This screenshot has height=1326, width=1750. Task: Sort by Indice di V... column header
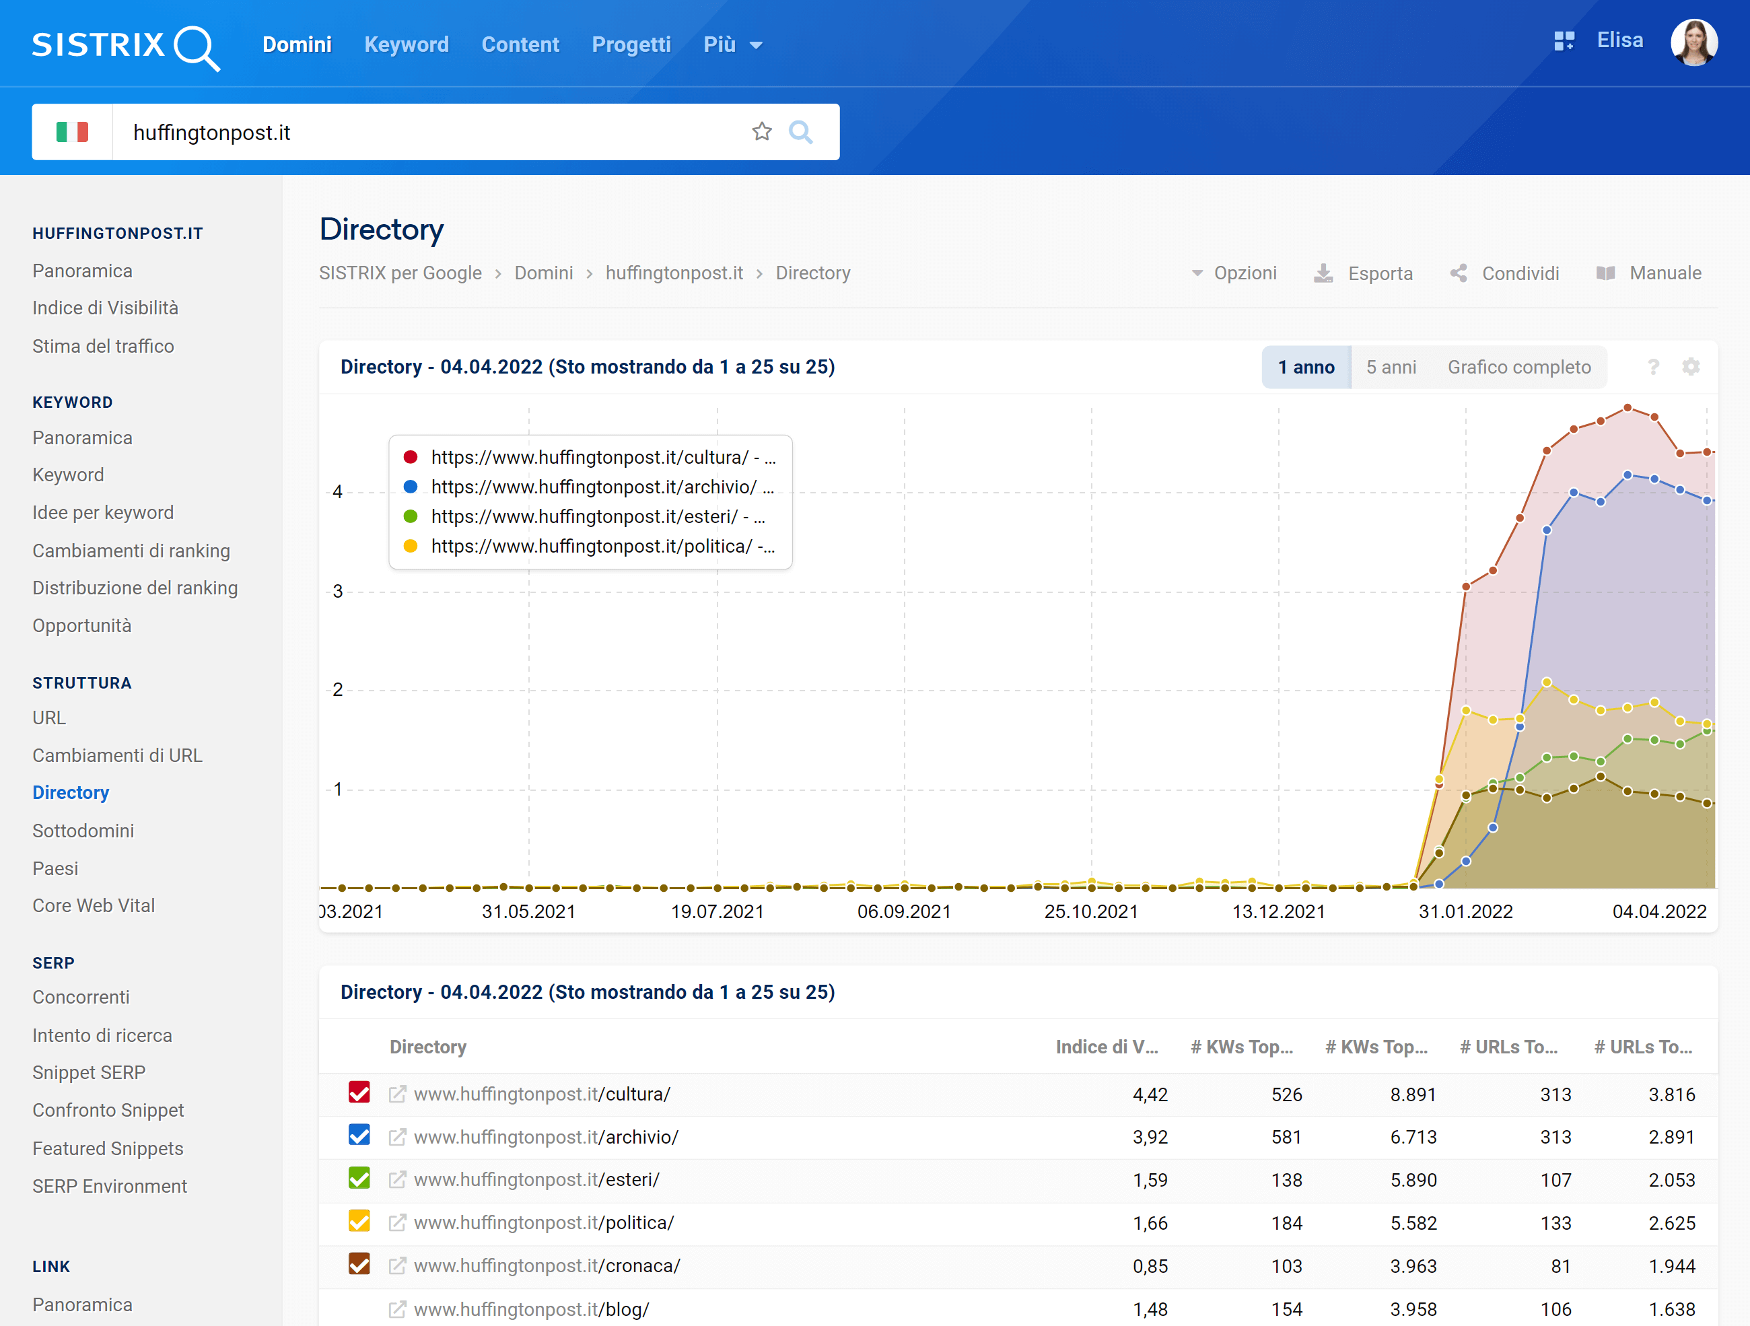[1107, 1047]
